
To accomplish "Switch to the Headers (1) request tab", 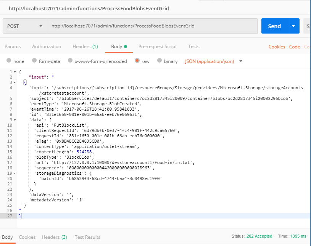I will 85,46.
